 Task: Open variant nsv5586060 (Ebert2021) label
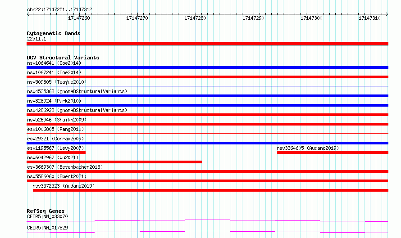point(57,176)
